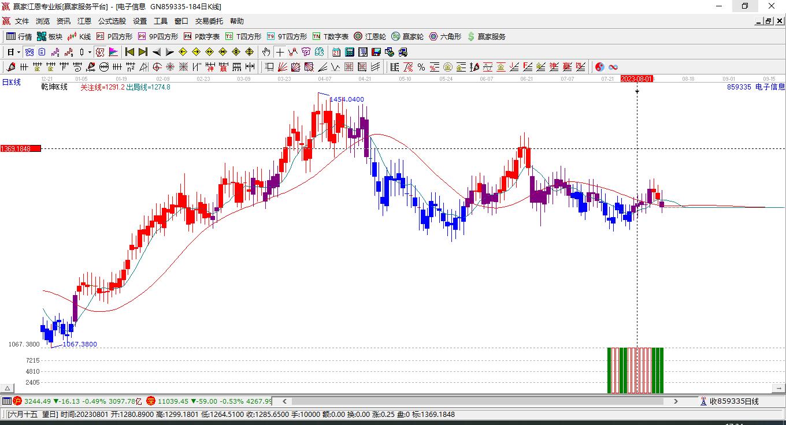
Task: Click the 出局线=1274.8 label
Action: pos(148,87)
